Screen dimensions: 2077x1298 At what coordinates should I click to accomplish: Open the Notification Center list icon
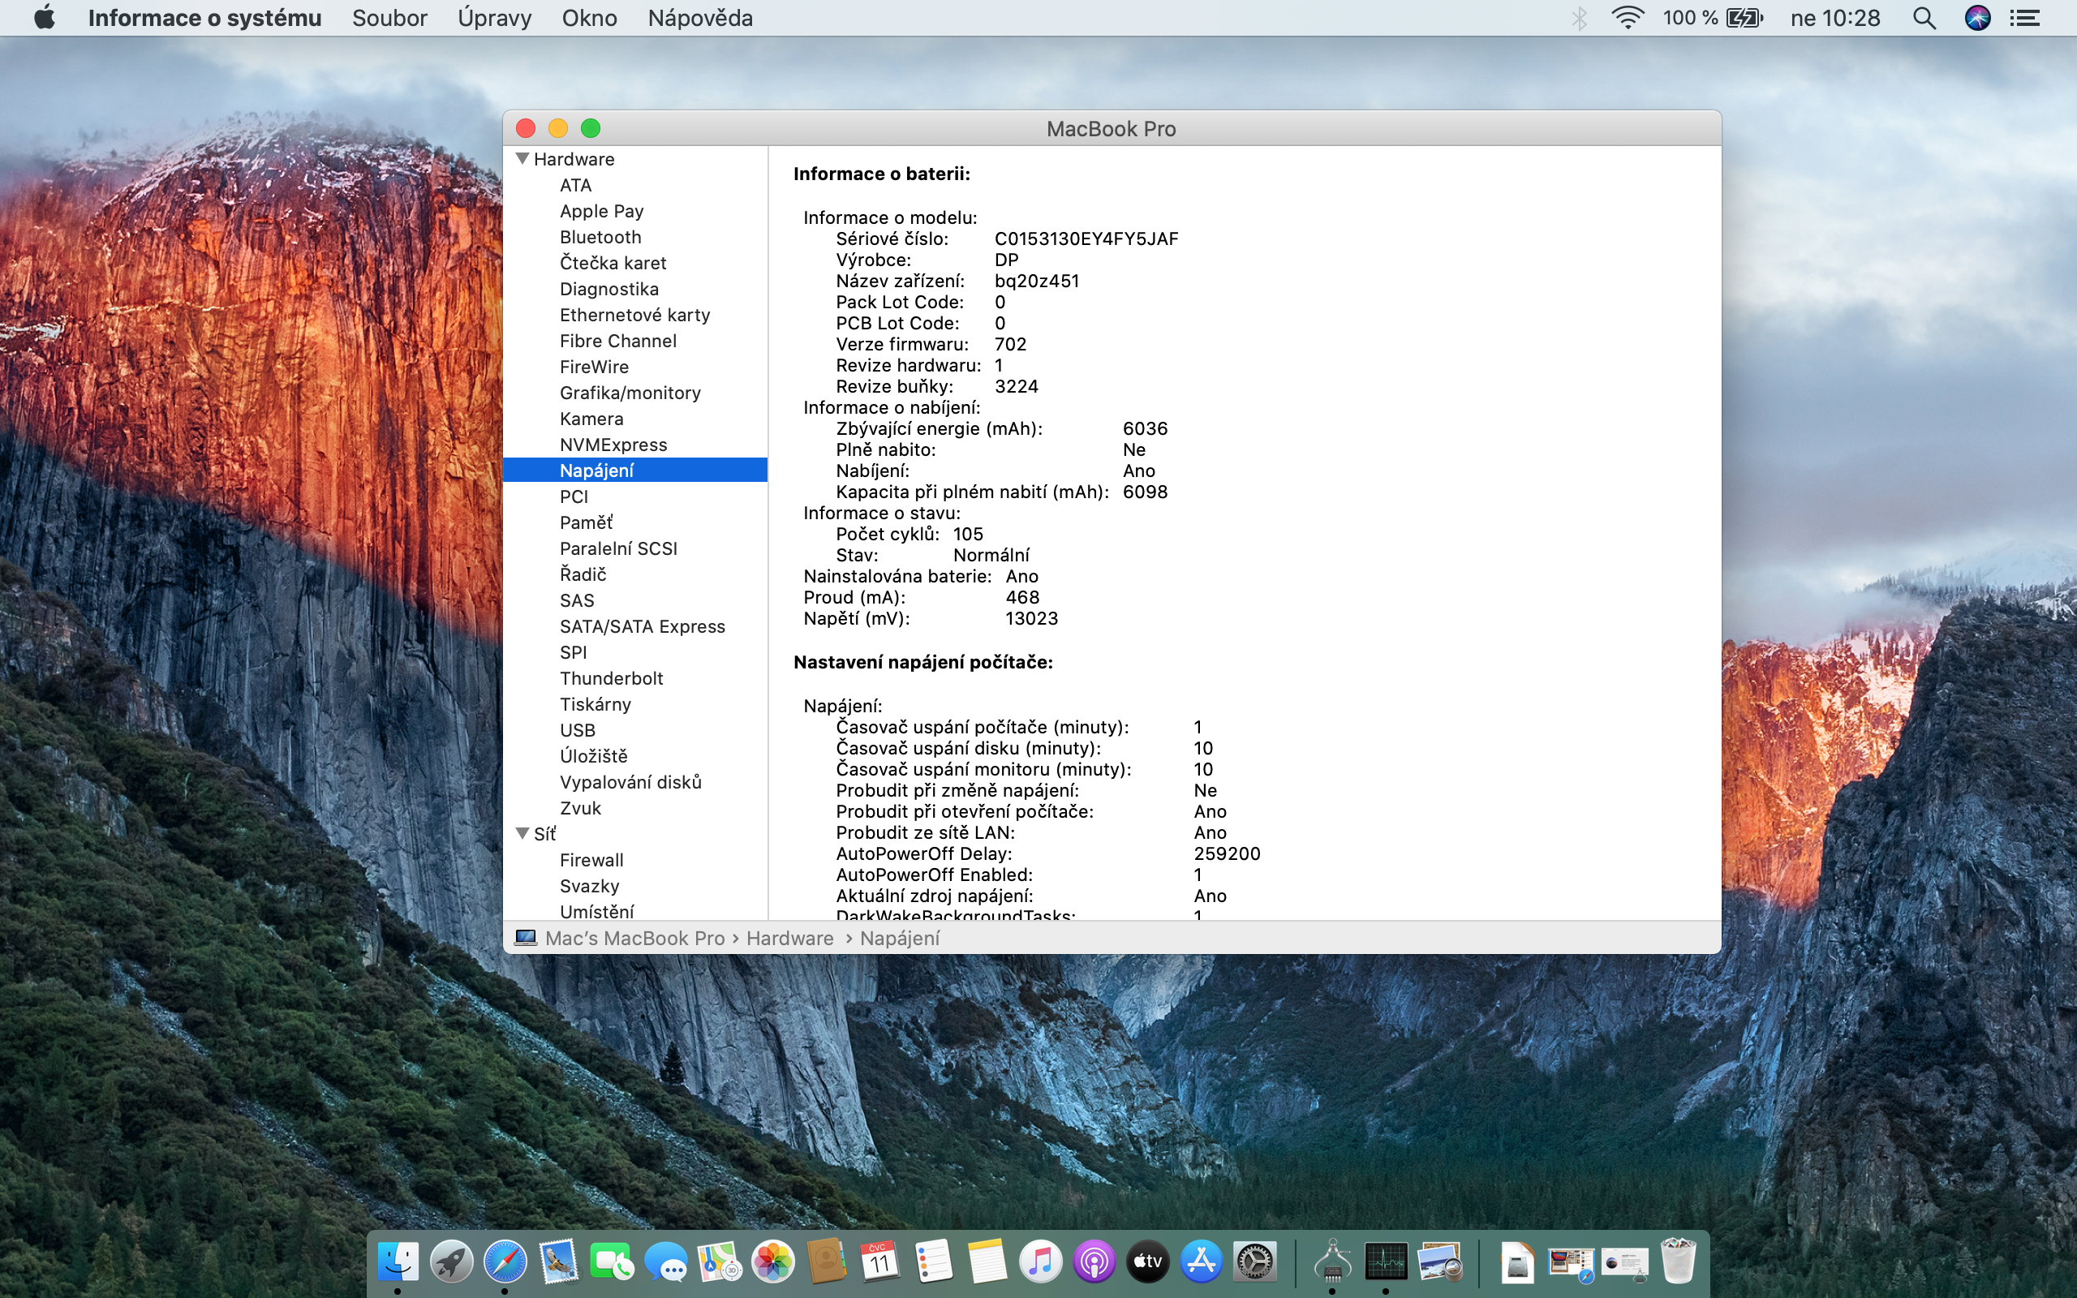(x=2024, y=18)
